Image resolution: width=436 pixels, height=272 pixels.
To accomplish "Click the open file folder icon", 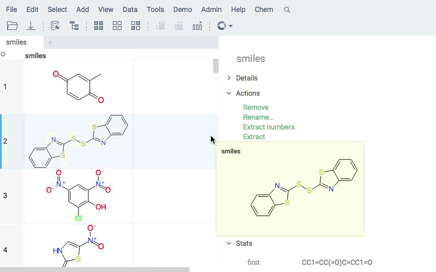I will click(12, 26).
